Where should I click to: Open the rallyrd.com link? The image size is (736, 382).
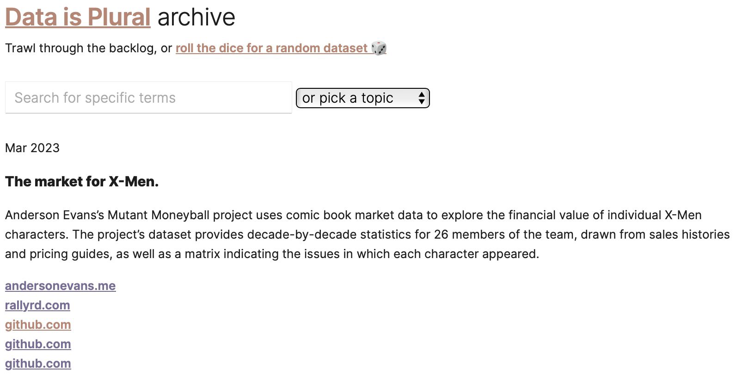coord(37,305)
